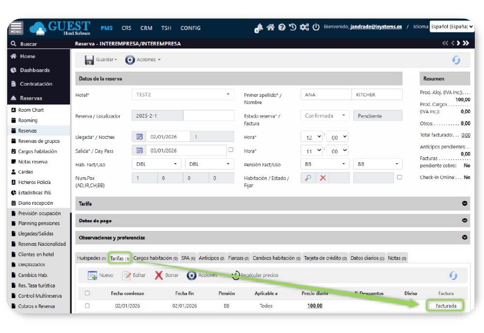The height and width of the screenshot is (333, 484).
Task: Check the Fijar room checkbox
Action: click(x=399, y=177)
